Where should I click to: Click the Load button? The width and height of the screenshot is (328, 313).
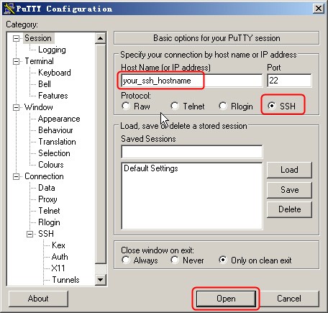click(289, 170)
